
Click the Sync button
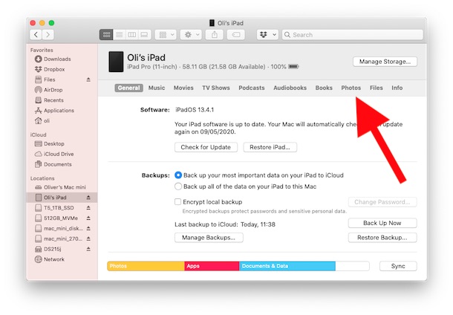(398, 266)
